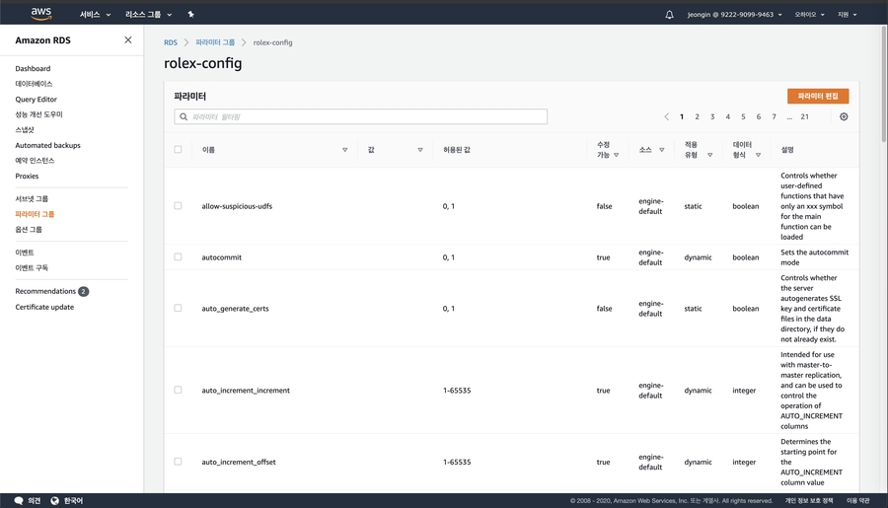888x508 pixels.
Task: Click the parameter filter search field
Action: click(361, 116)
